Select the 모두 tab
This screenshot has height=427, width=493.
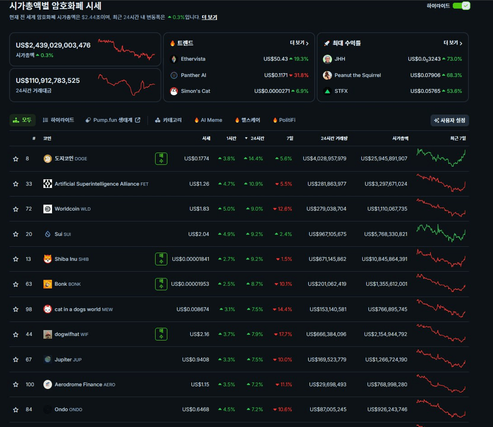22,120
